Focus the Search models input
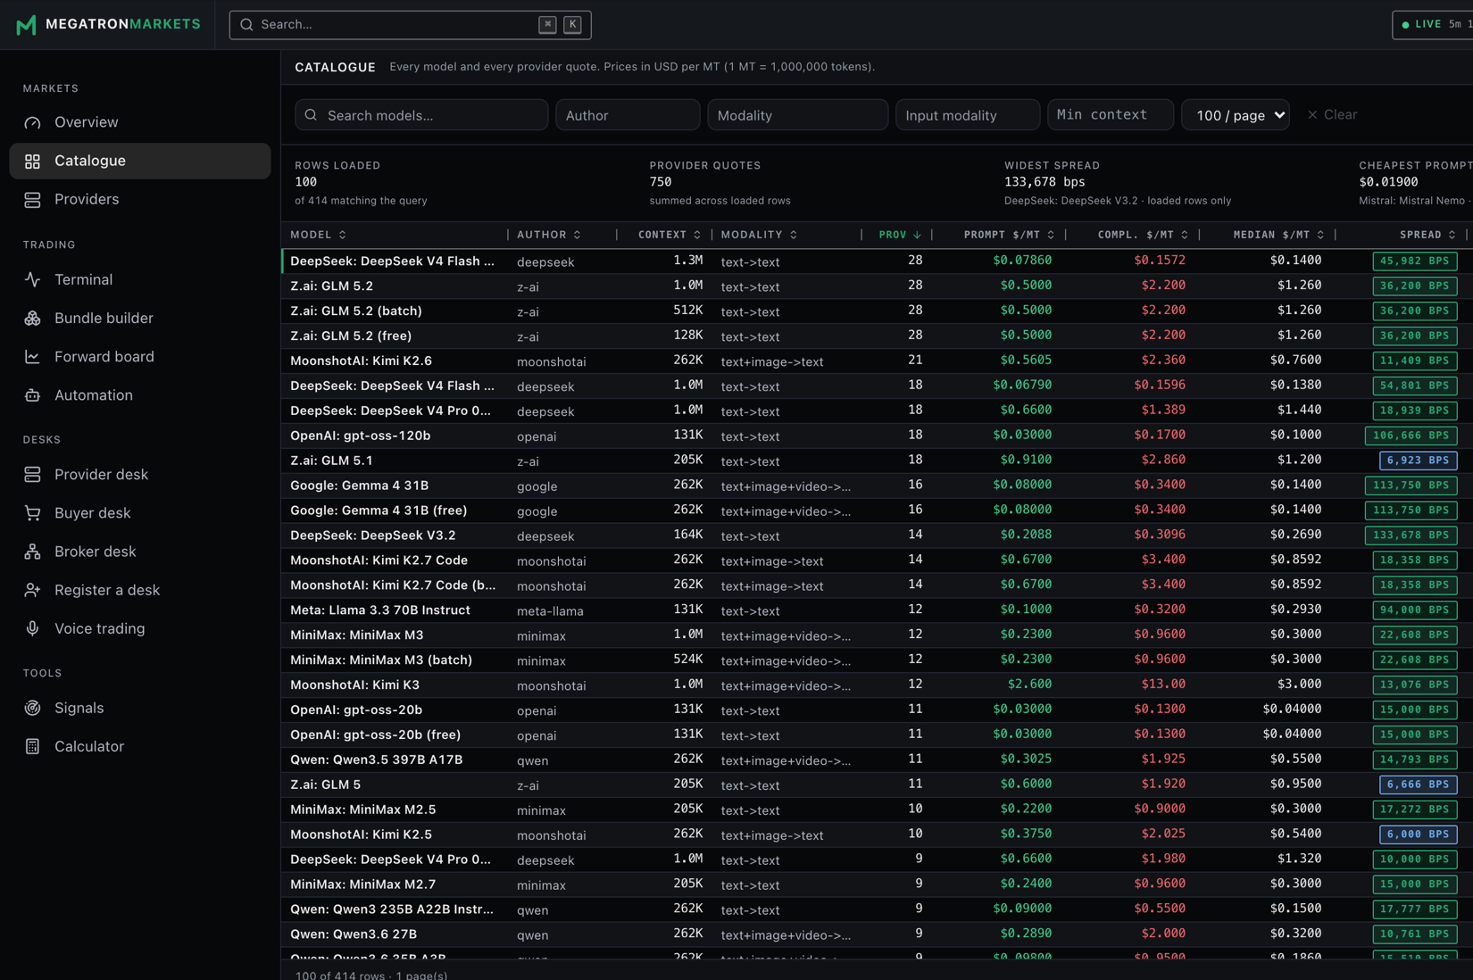 pyautogui.click(x=421, y=115)
